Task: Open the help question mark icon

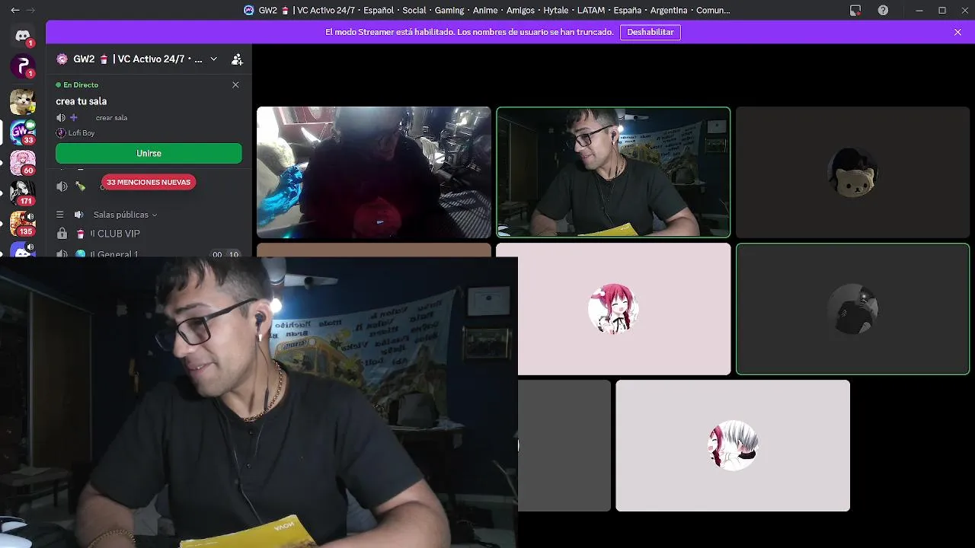Action: point(883,10)
